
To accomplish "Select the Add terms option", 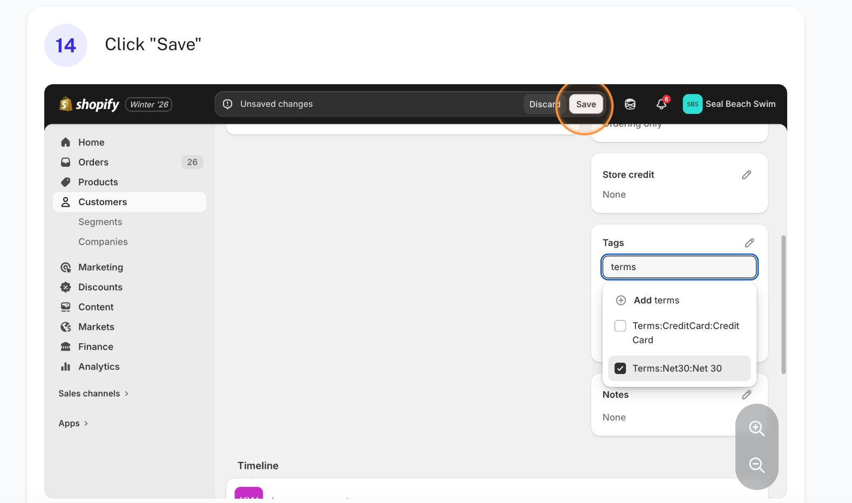I will 656,301.
